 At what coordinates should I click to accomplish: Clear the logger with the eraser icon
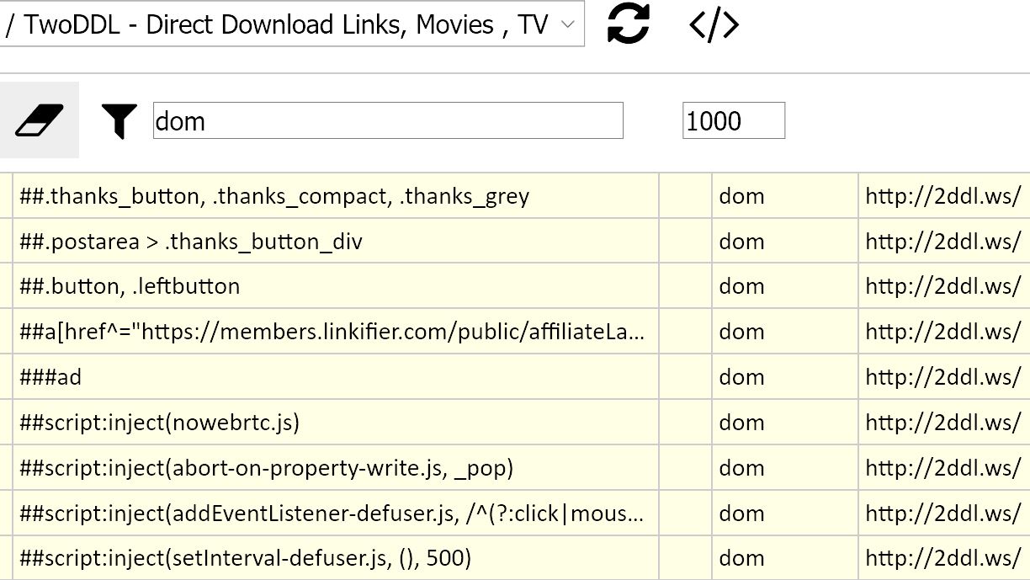click(40, 120)
